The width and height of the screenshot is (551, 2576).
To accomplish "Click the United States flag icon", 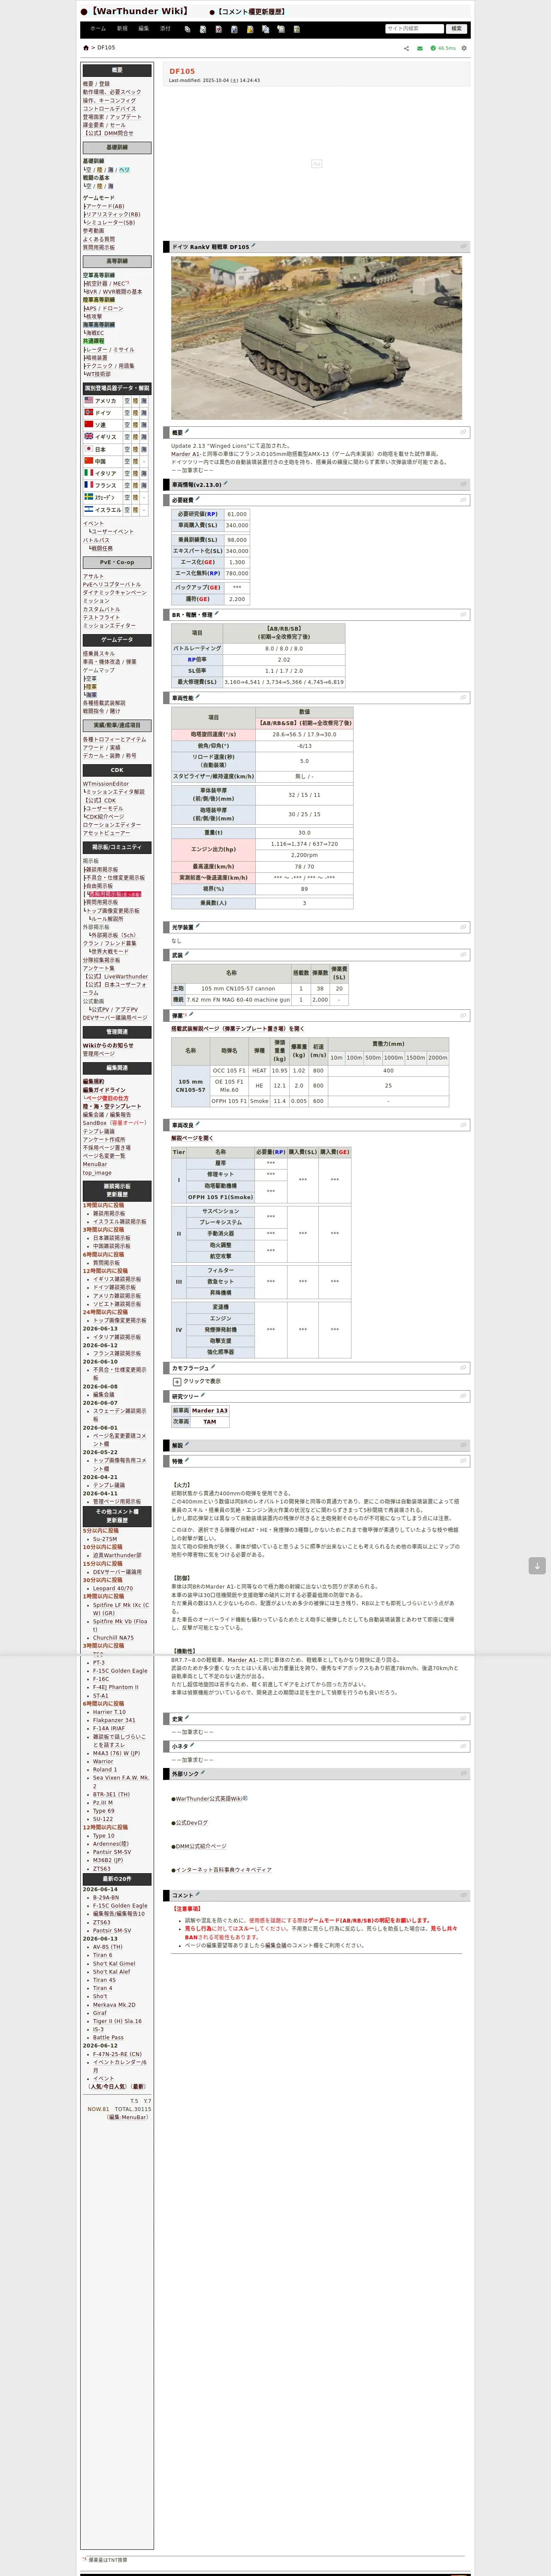I will pos(88,400).
